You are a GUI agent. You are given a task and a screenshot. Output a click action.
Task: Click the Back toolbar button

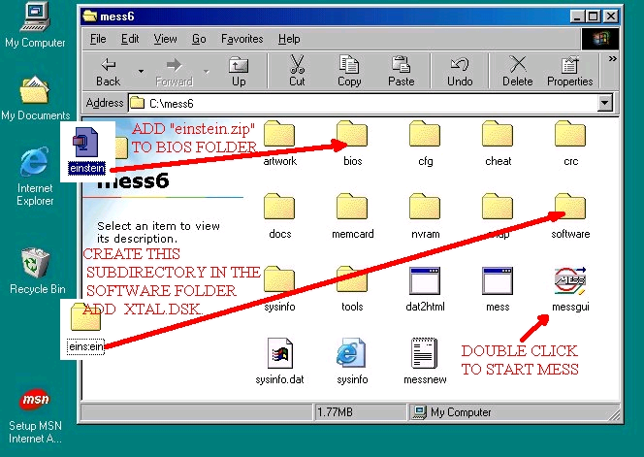[x=108, y=71]
